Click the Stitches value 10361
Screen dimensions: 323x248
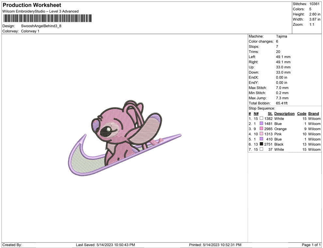click(314, 4)
